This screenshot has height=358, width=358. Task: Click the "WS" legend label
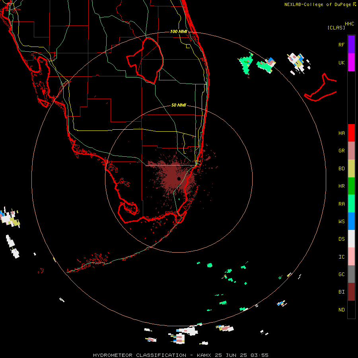[341, 222]
